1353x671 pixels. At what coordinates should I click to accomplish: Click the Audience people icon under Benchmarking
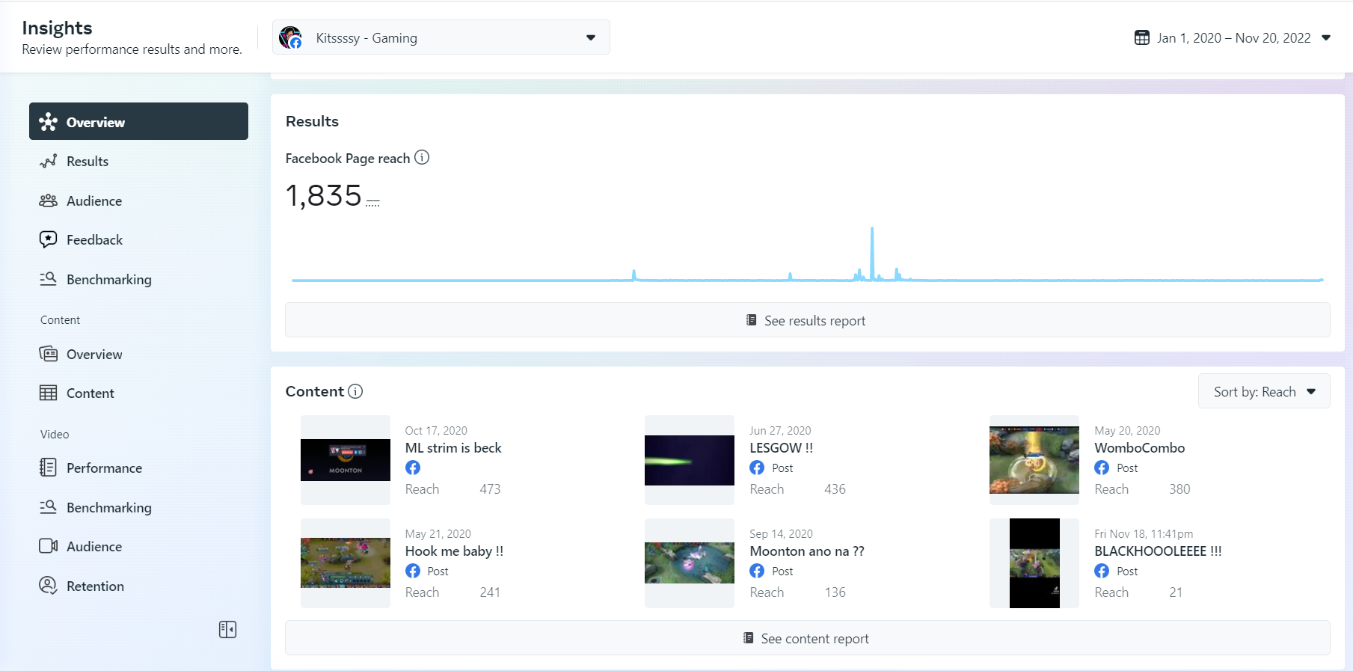coord(49,200)
